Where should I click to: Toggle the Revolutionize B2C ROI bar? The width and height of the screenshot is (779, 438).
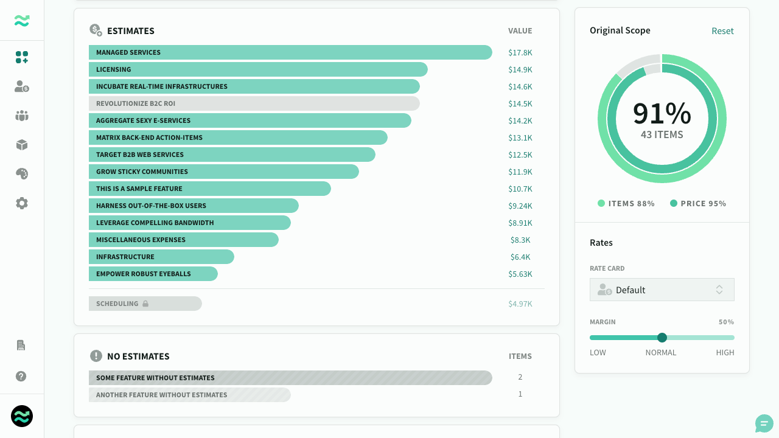click(x=254, y=103)
